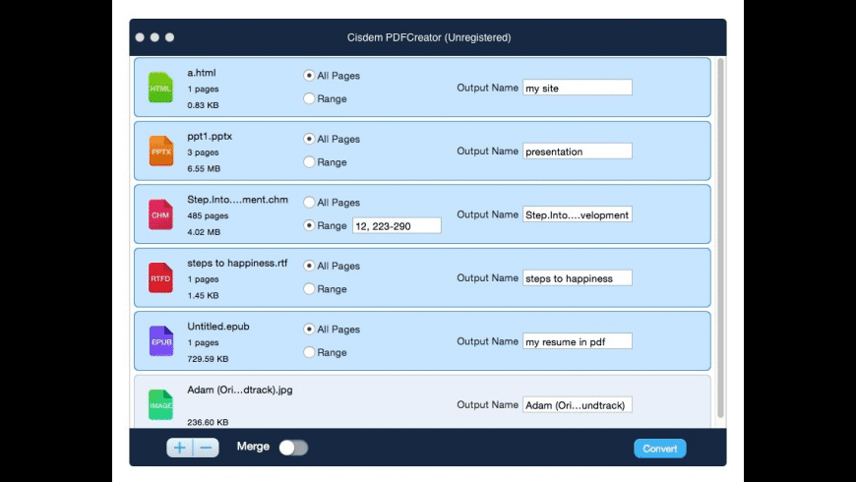The width and height of the screenshot is (856, 482).
Task: Click the page range field '12, 223-290'
Action: point(397,225)
